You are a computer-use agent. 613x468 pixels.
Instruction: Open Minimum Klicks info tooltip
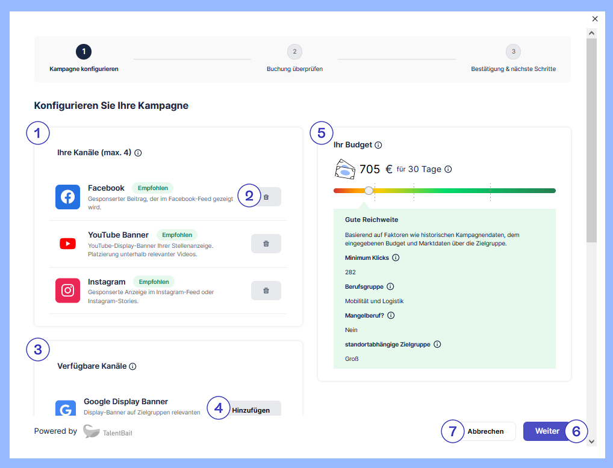click(x=396, y=257)
